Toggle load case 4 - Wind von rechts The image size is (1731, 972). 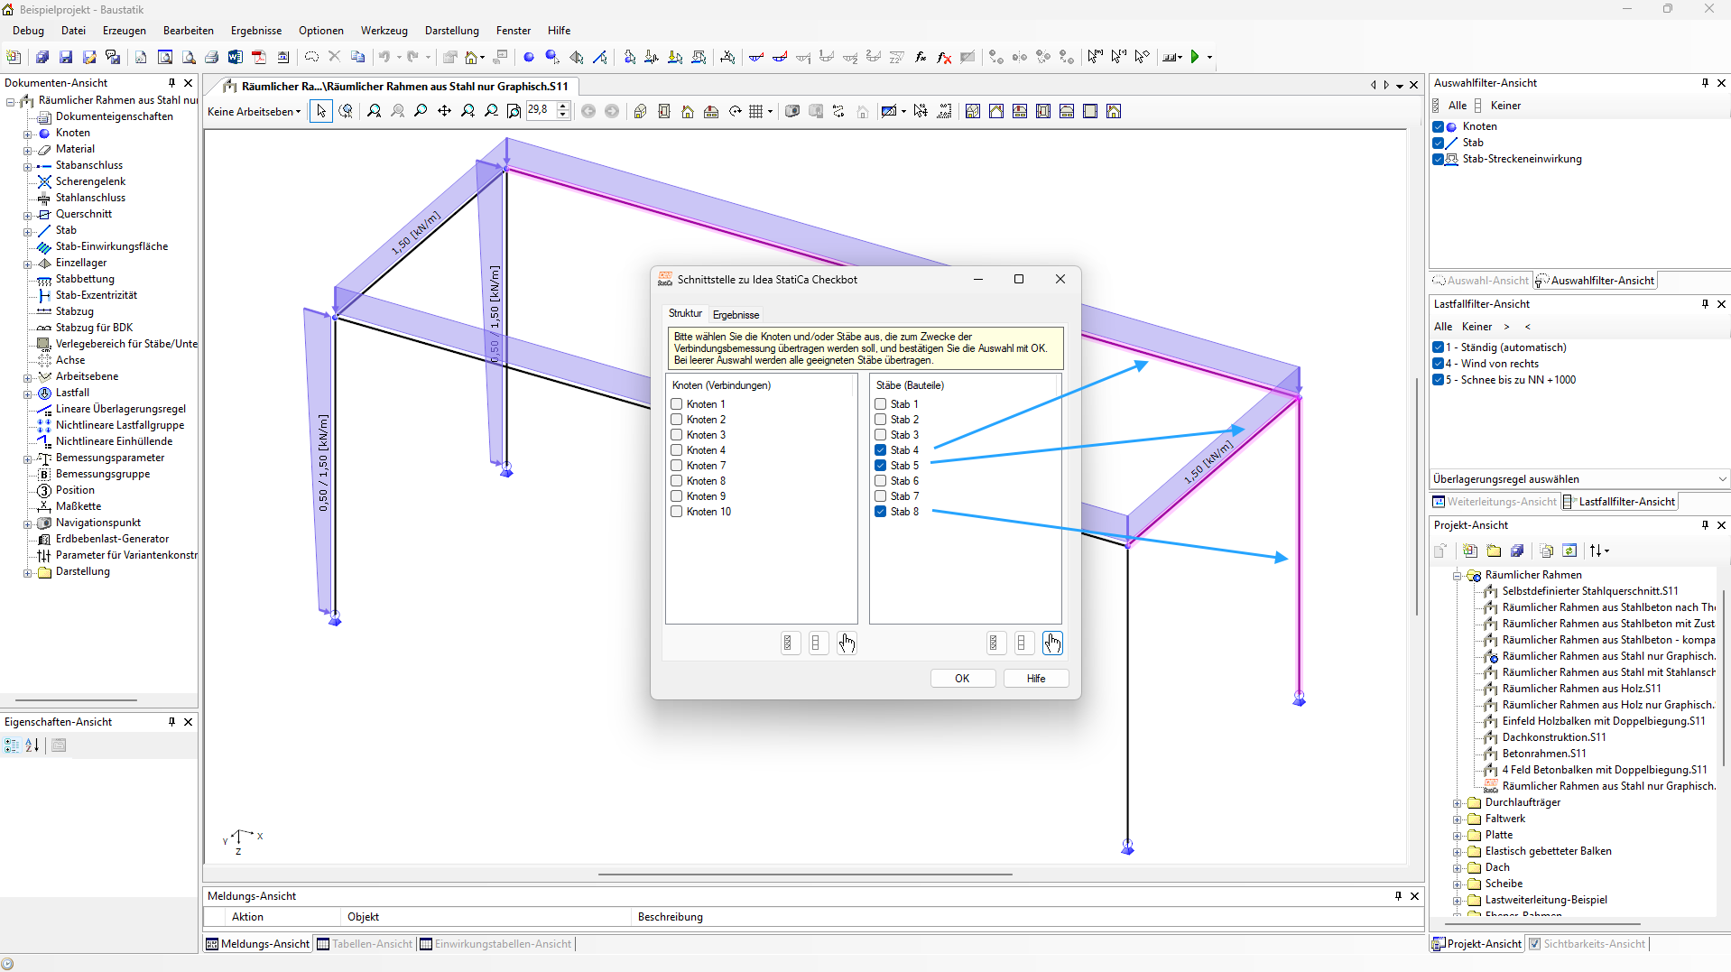click(x=1438, y=364)
